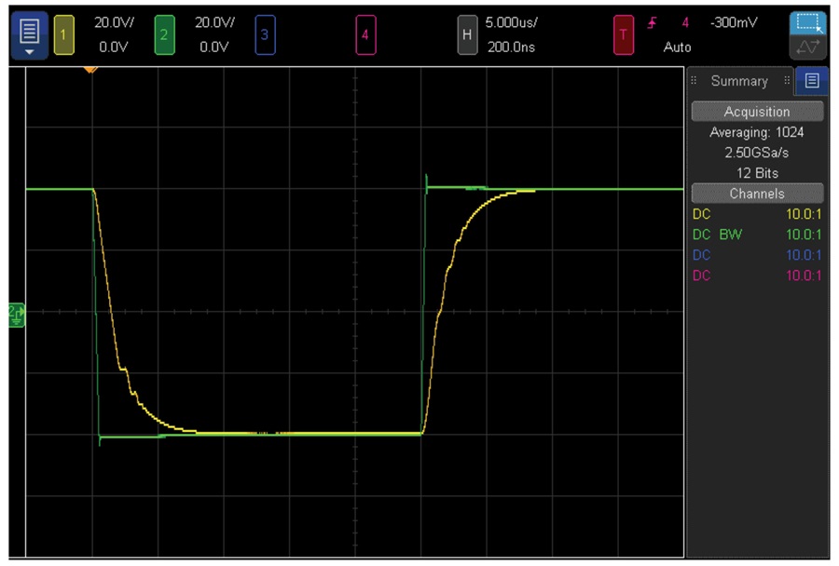Click channel 2 ground level indicator
This screenshot has height=566, width=839.
[x=16, y=315]
